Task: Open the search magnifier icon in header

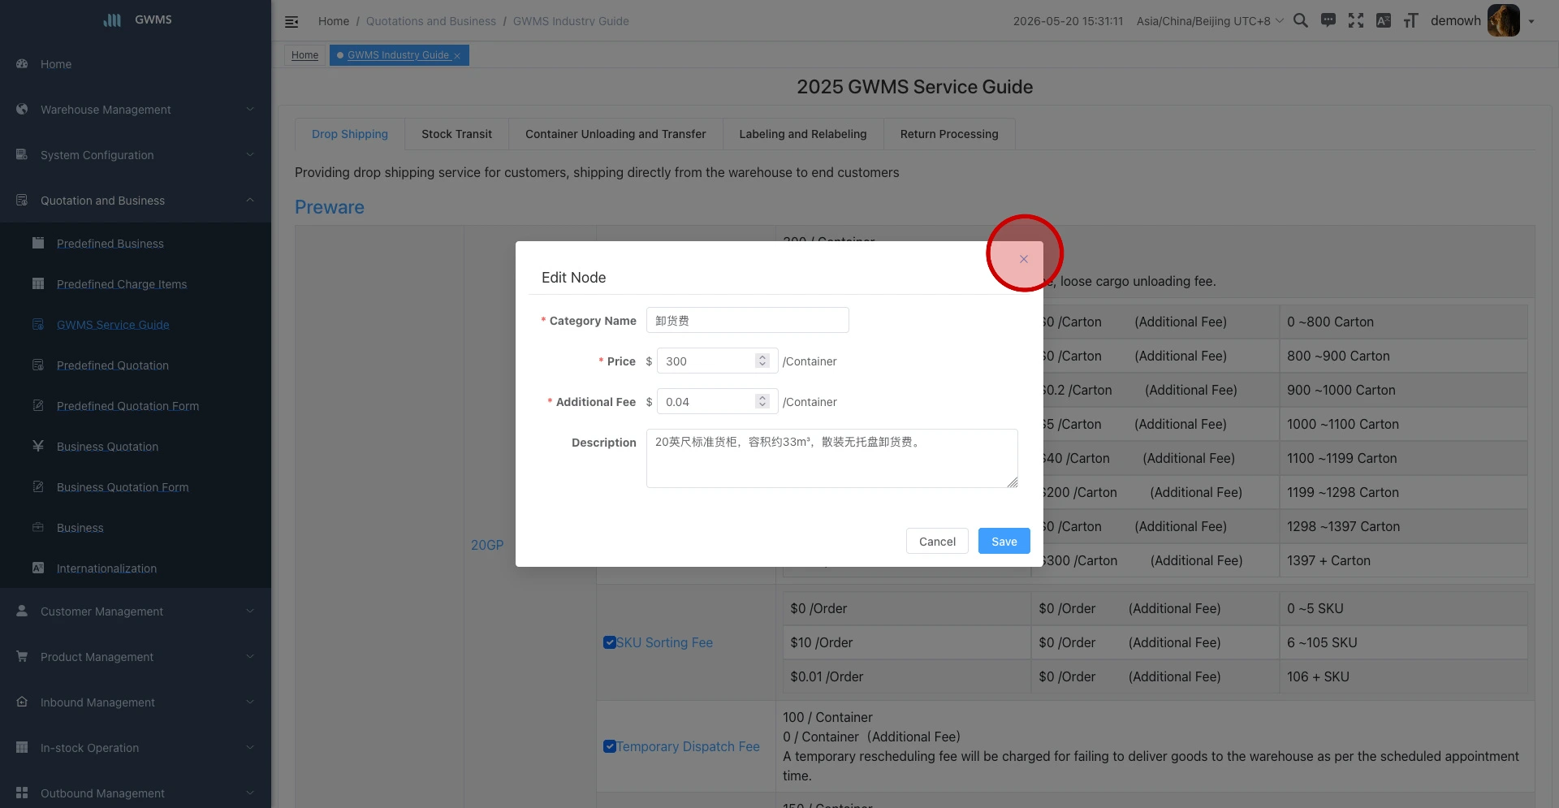Action: [1300, 20]
